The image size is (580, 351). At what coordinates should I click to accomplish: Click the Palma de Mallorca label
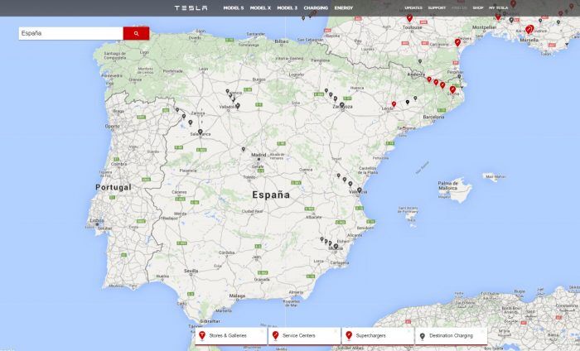tap(448, 185)
